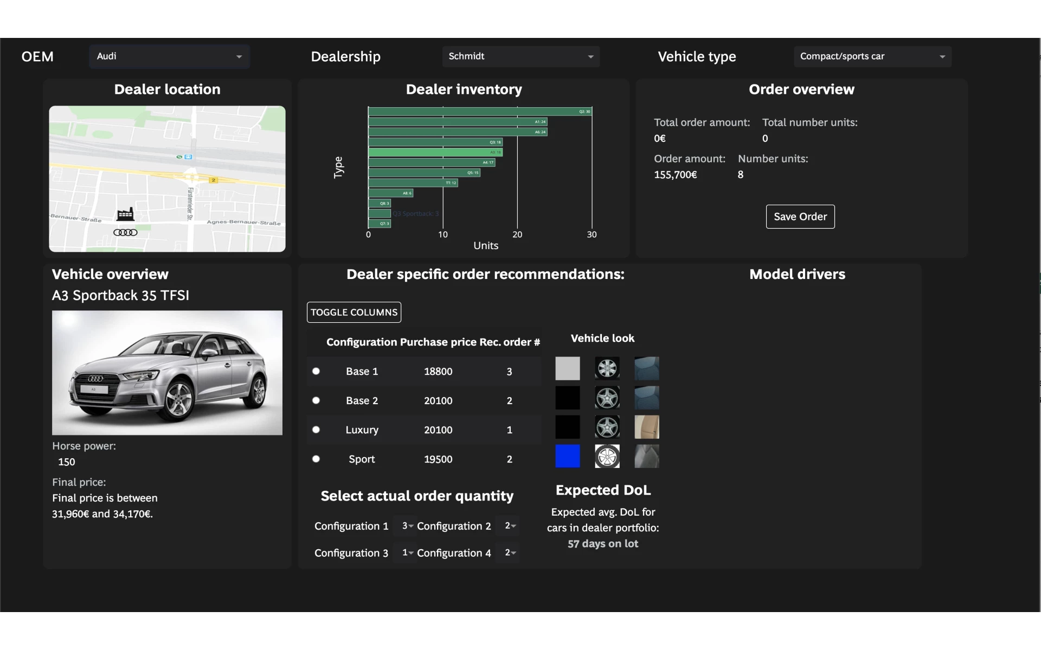Click the Base 2 configuration name cell
The height and width of the screenshot is (650, 1041).
362,401
